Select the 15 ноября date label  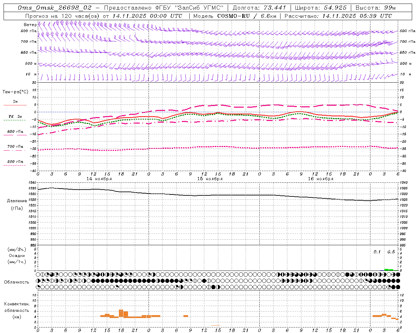(x=210, y=179)
